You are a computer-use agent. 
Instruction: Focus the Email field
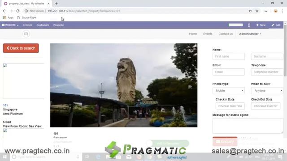point(228,72)
